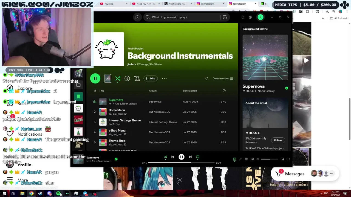Click the saved checkmark by Supernova in player bar
351x197 pixels.
[x=116, y=159]
